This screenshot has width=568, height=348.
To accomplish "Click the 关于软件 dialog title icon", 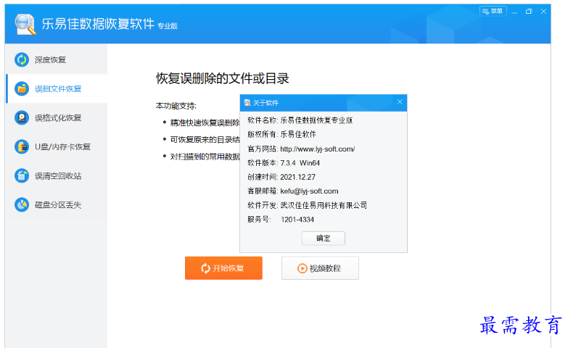I will coord(247,103).
